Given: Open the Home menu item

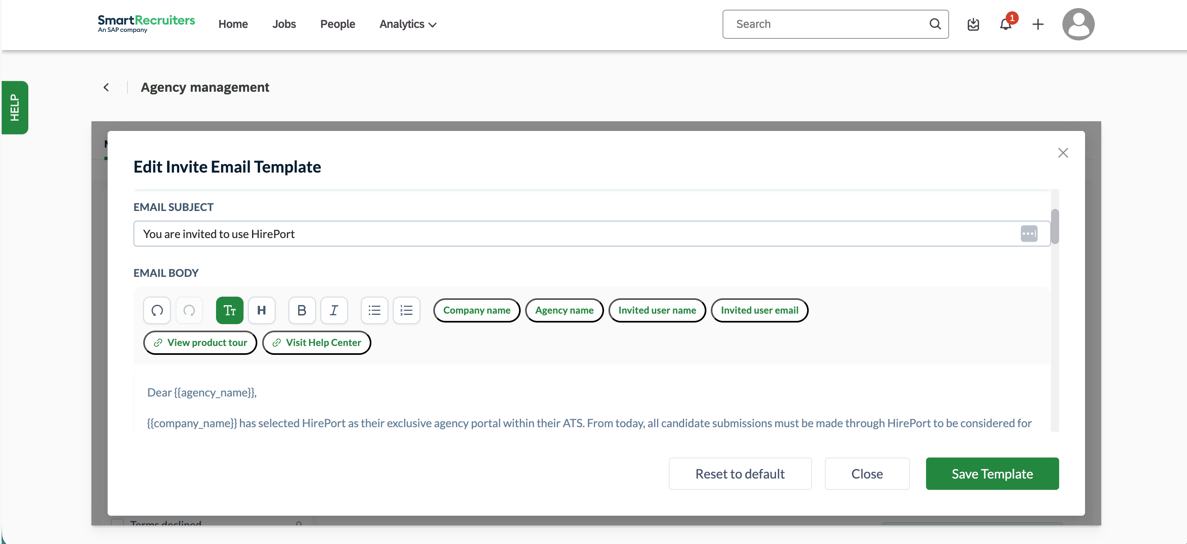Looking at the screenshot, I should (x=233, y=24).
